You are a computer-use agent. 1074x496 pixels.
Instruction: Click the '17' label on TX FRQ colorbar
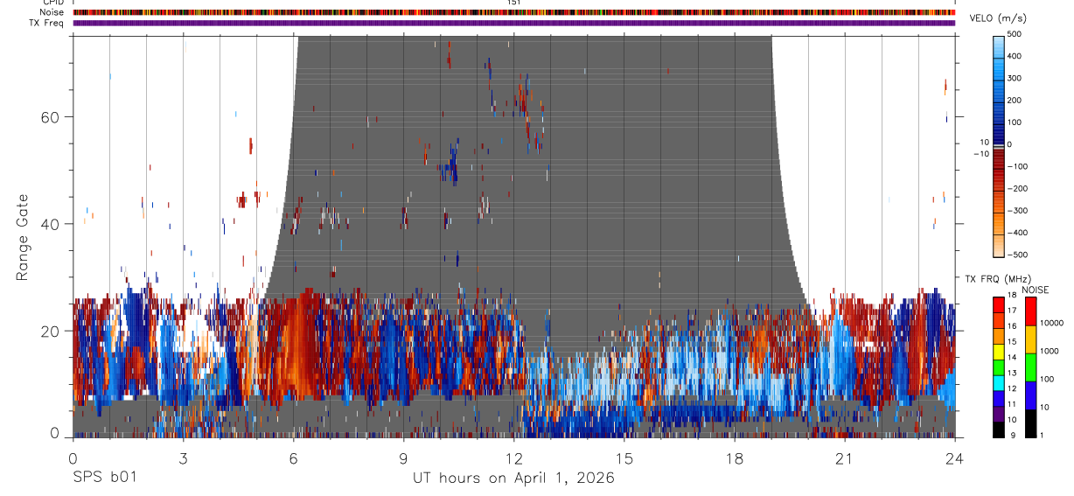tap(1012, 311)
